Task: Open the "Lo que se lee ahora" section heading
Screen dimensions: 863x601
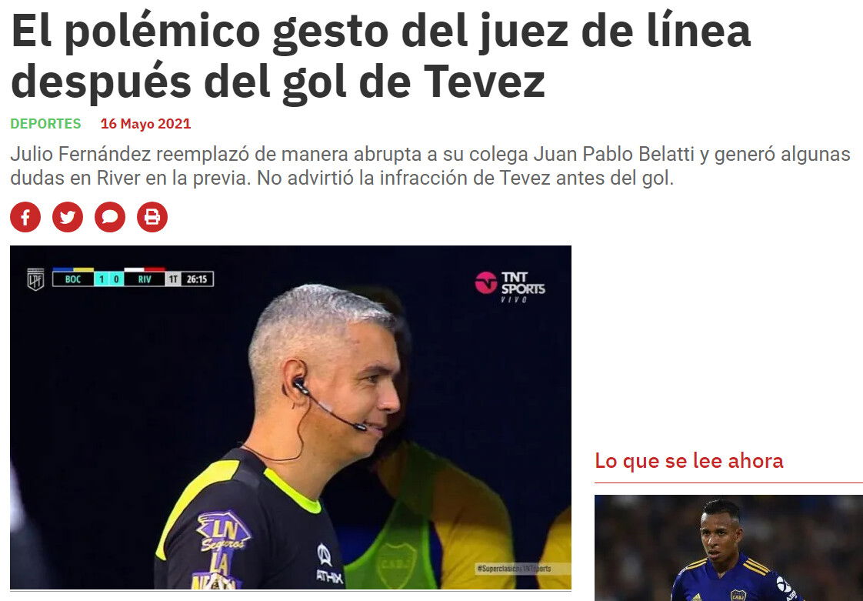Action: pyautogui.click(x=689, y=460)
